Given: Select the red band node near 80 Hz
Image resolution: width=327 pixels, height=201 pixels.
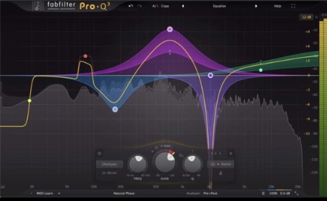Looking at the screenshot, I should (x=85, y=56).
